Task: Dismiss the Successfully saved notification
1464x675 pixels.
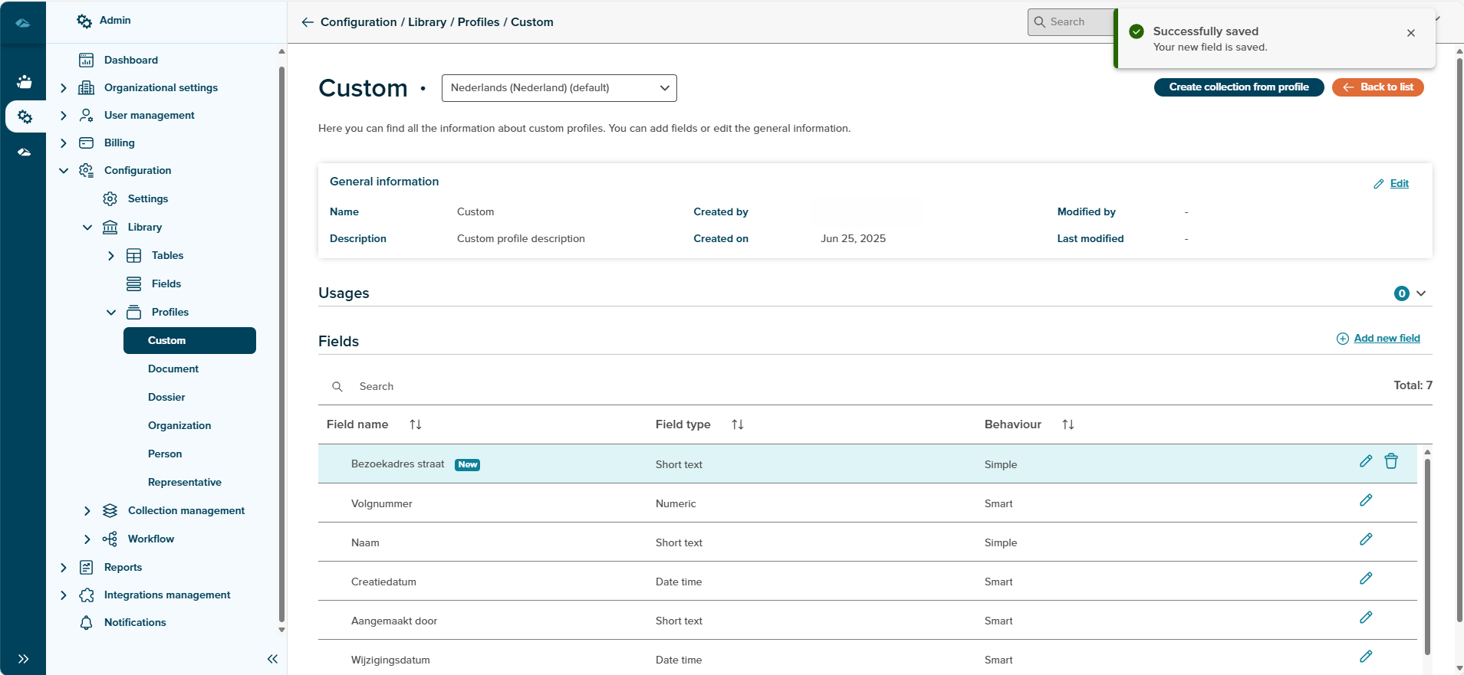Action: coord(1410,33)
